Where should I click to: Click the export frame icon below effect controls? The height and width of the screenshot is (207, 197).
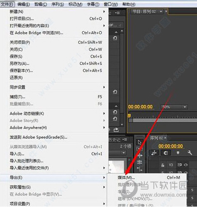tap(116, 130)
